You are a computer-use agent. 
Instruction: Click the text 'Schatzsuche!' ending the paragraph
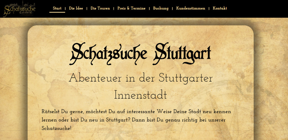pos(56,128)
